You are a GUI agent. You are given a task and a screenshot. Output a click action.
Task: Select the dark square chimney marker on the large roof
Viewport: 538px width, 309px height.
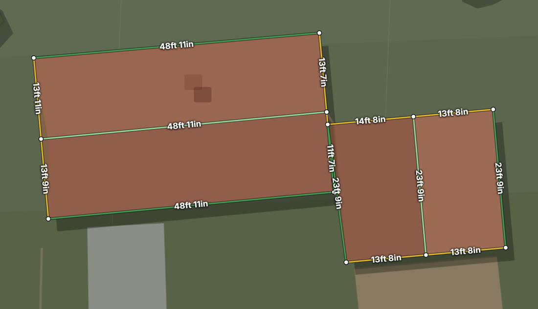[202, 95]
